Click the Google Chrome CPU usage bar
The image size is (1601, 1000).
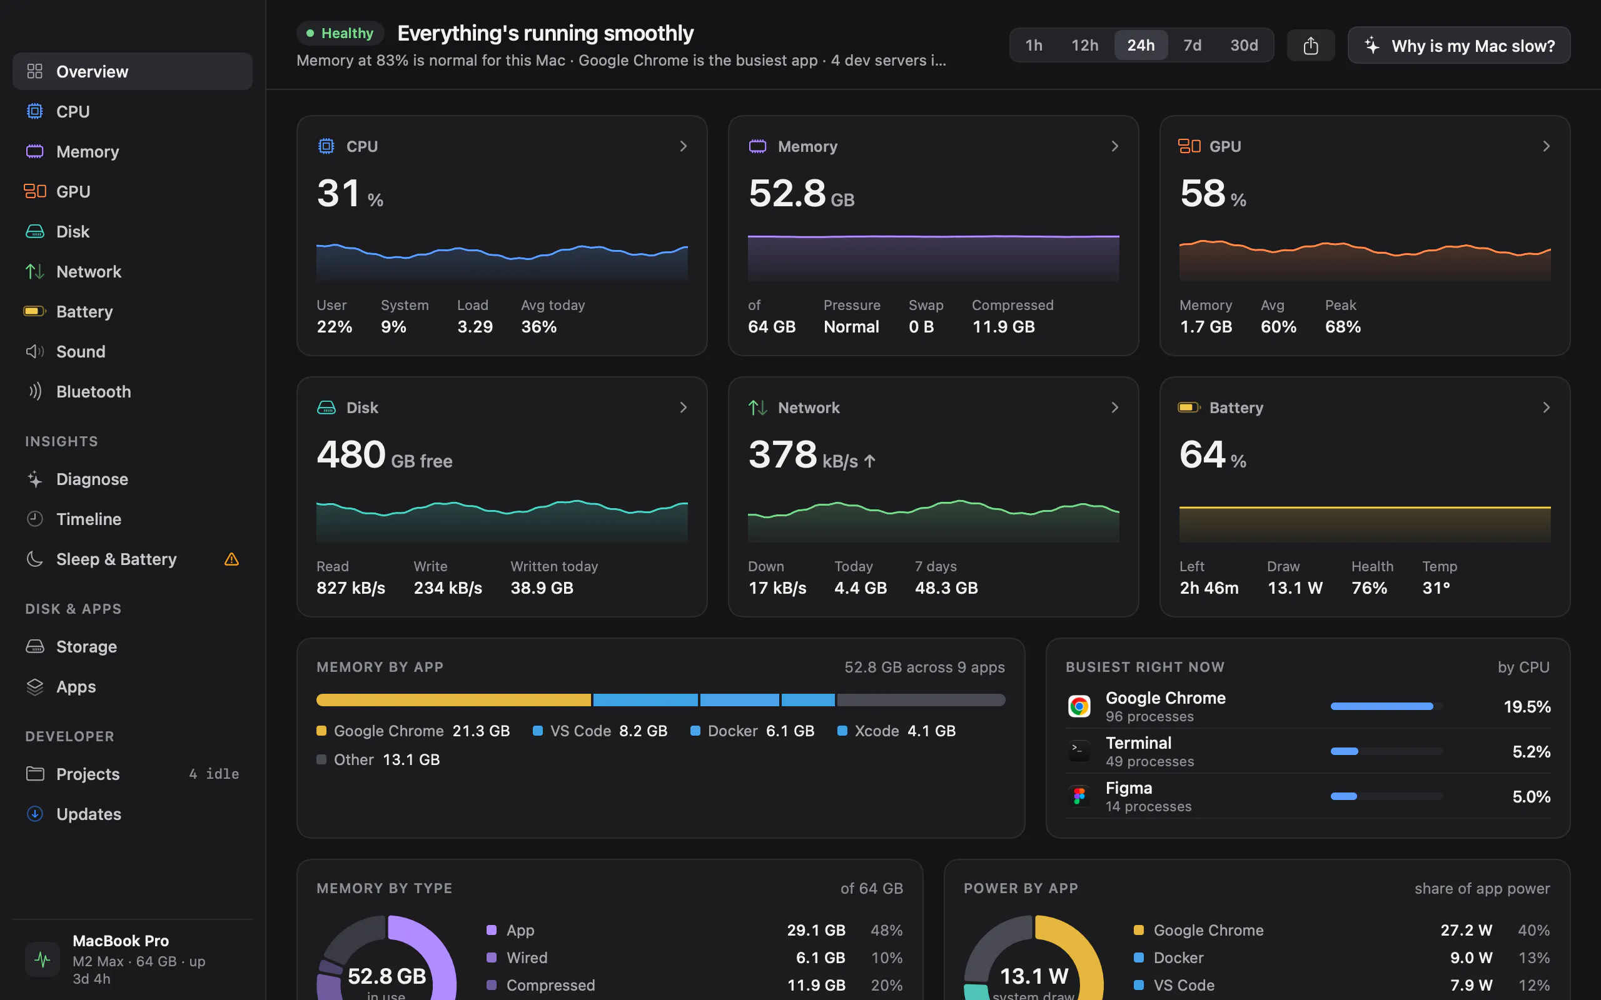(x=1386, y=706)
